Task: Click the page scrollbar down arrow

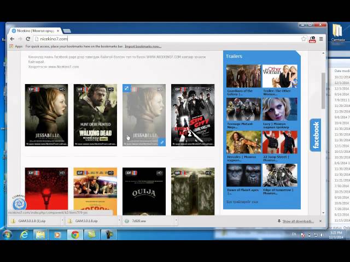Action: (x=323, y=213)
